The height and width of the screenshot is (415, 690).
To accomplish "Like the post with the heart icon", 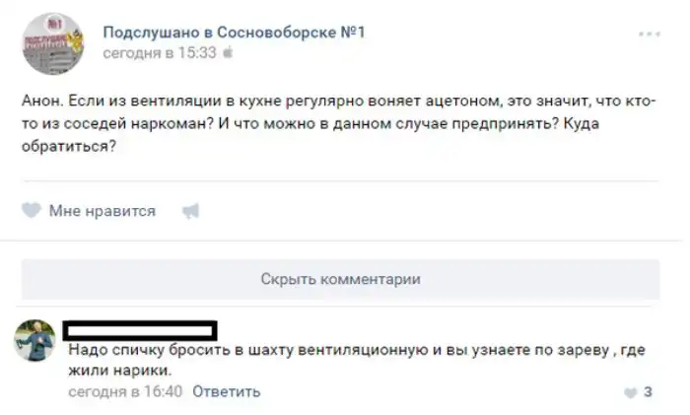I will tap(32, 210).
